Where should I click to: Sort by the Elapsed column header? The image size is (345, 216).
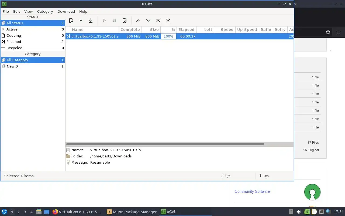point(186,29)
